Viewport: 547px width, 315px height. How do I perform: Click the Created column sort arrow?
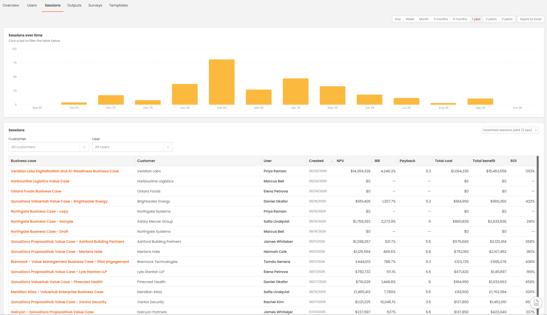tap(331, 161)
